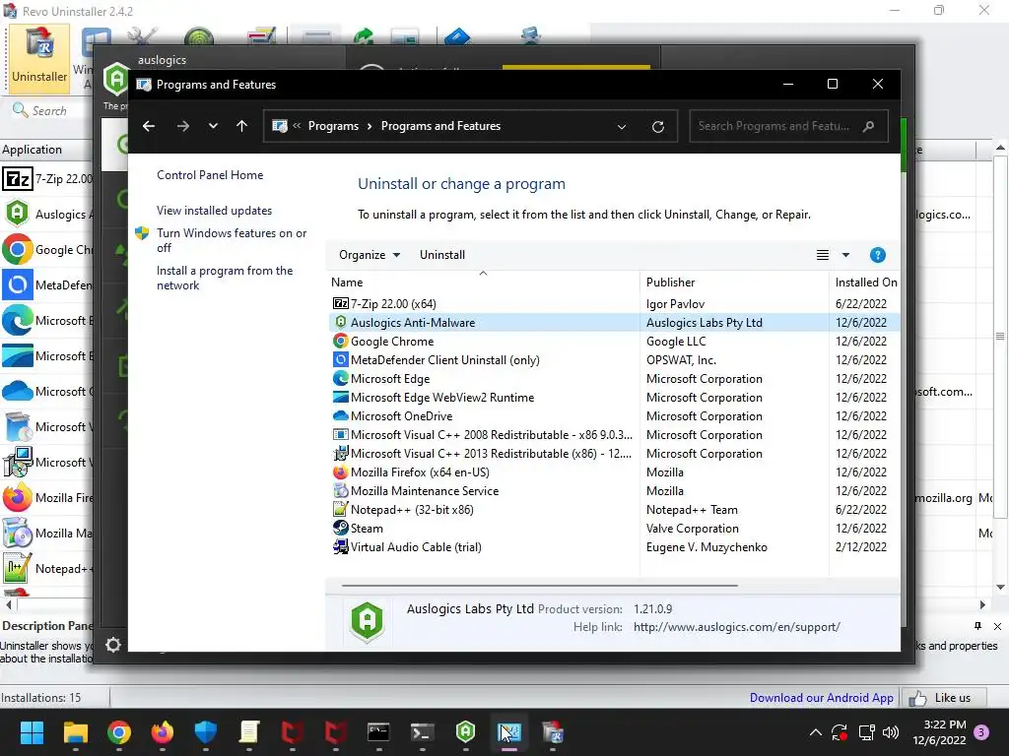This screenshot has height=756, width=1009.
Task: Select Microsoft Visual C++ 2008 Redistributable row
Action: 614,434
